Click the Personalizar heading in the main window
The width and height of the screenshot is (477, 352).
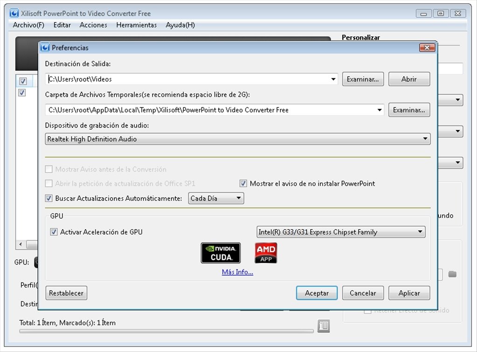pos(361,37)
